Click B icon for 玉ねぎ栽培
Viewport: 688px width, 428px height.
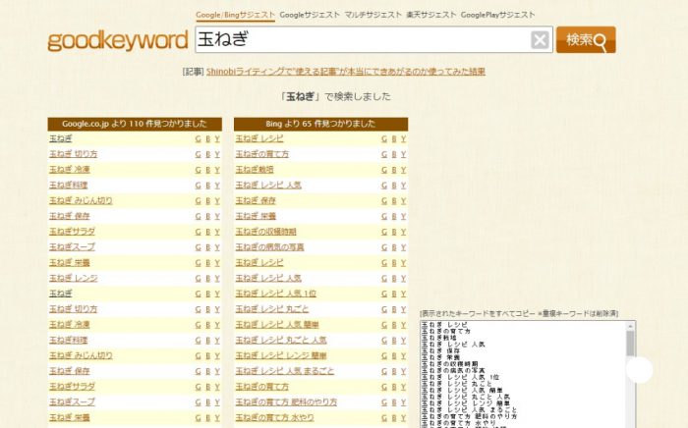394,170
